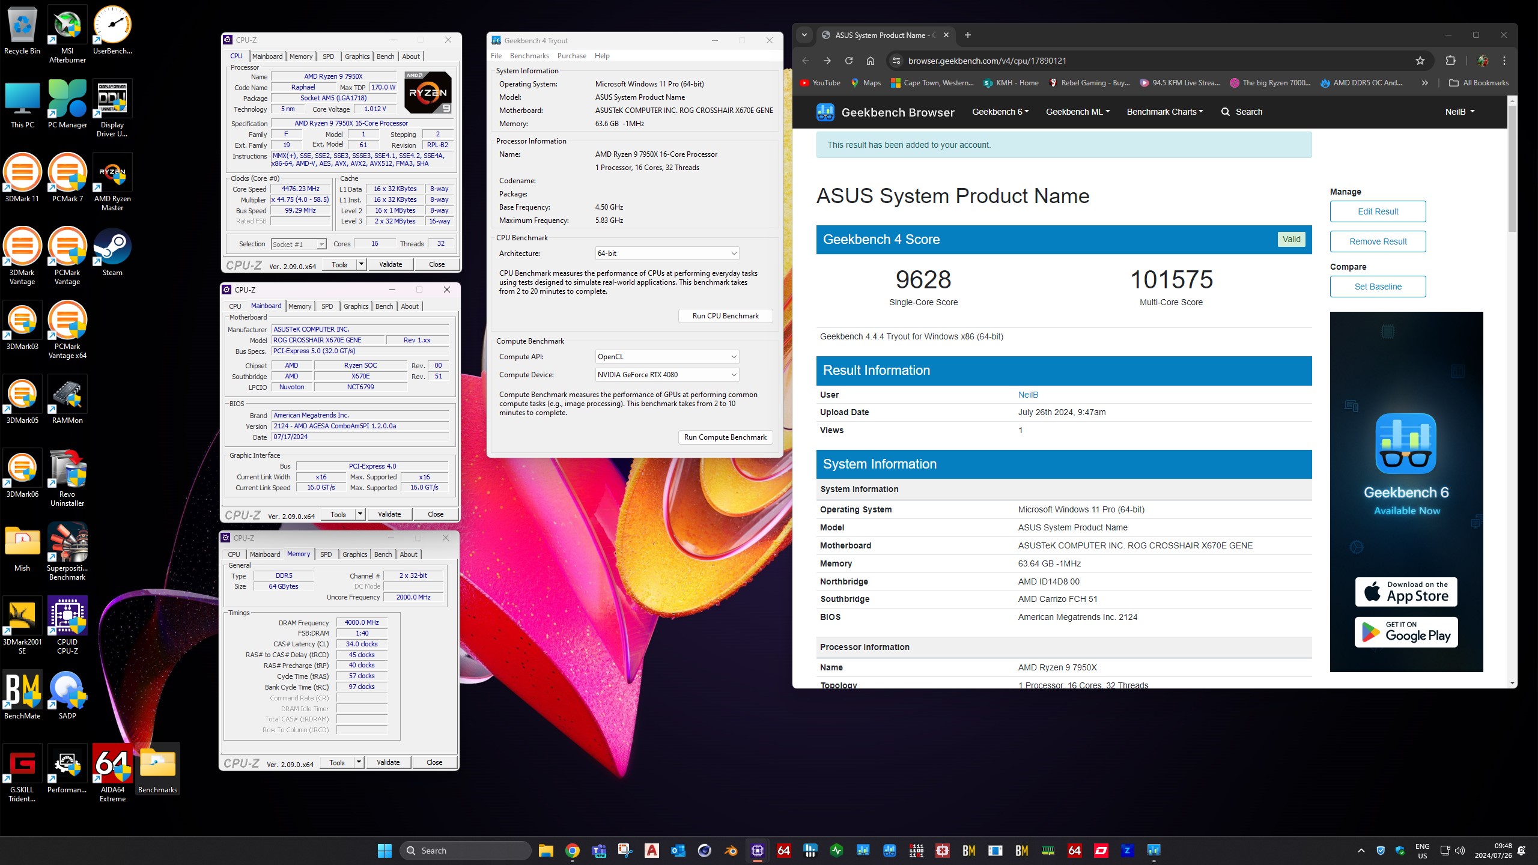1538x865 pixels.
Task: Expand the Benchmark Charts nav dropdown
Action: [x=1164, y=112]
